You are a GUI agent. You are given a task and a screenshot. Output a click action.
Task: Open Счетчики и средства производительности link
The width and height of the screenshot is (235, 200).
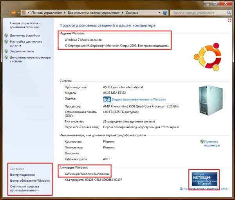click(x=25, y=188)
